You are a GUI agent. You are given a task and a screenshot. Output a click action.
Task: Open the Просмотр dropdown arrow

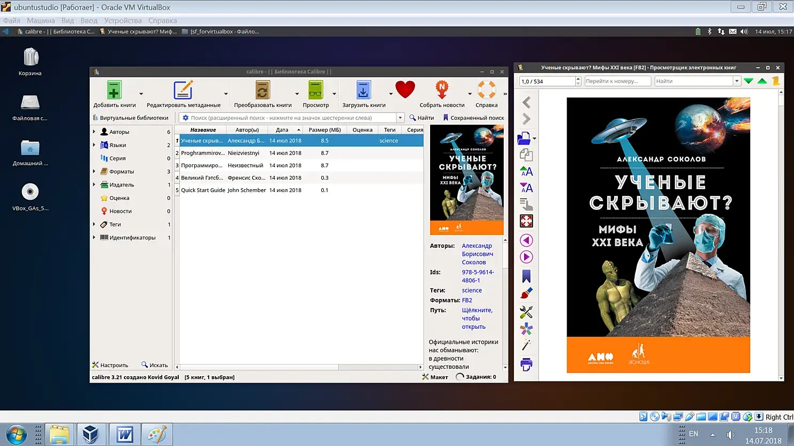point(334,94)
